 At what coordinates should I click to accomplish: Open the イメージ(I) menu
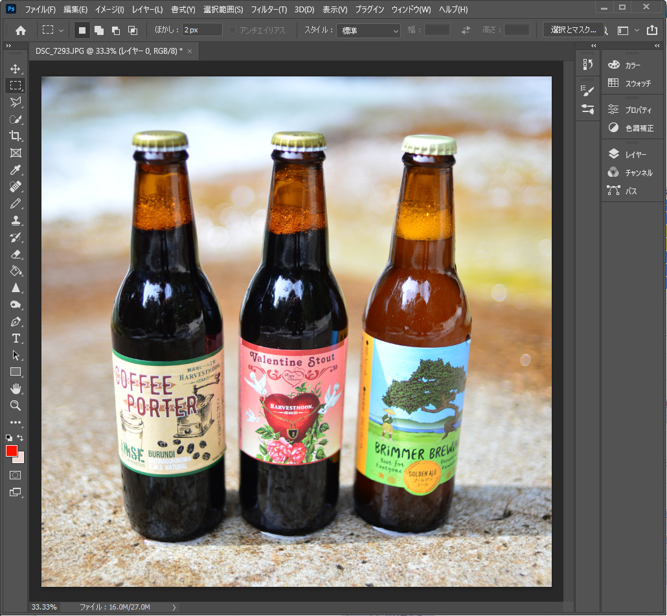pyautogui.click(x=109, y=9)
